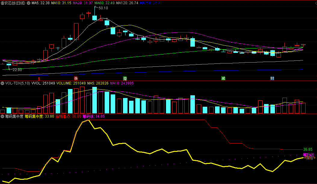
Task: Select the MA60: 32.49 indicator label
Action: click(x=104, y=3)
